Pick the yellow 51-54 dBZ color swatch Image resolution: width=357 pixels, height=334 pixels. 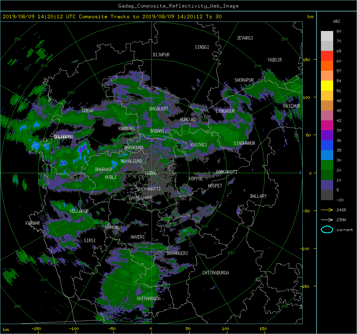tap(327, 86)
